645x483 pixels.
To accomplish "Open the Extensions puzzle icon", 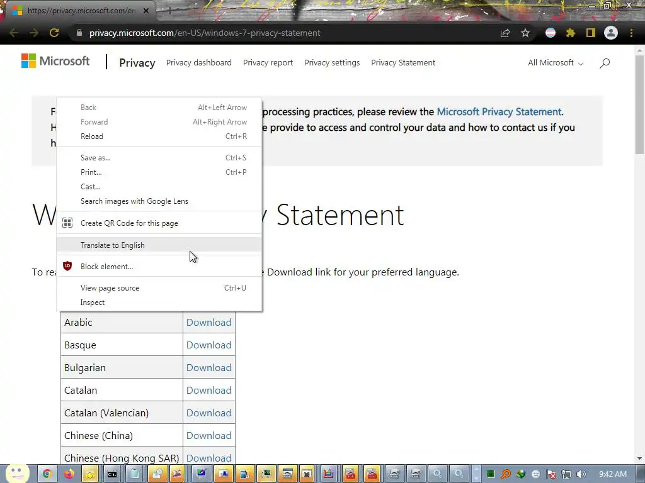I will coord(571,33).
